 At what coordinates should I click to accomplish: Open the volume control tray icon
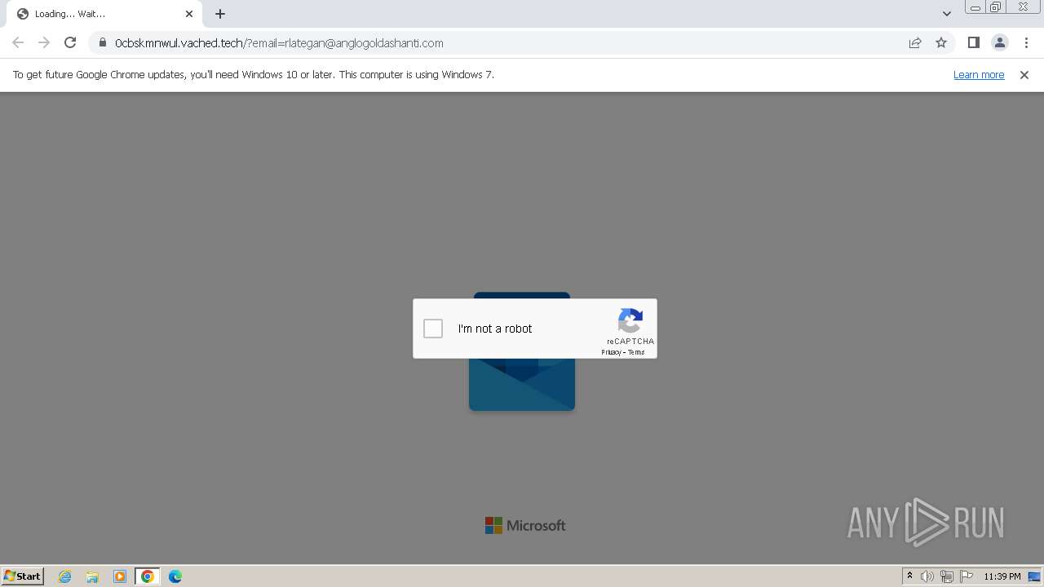[927, 576]
